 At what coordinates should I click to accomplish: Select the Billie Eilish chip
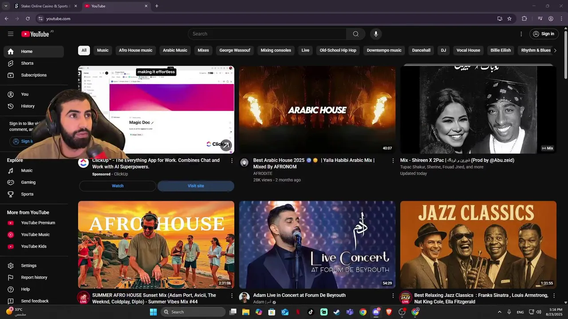click(x=501, y=51)
